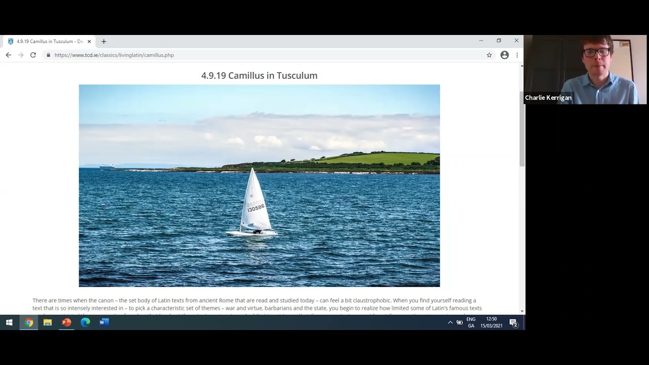Open the Windows Start menu
649x365 pixels.
[9, 322]
